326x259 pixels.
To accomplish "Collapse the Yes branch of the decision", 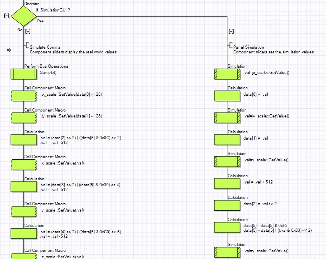I will tap(231, 31).
